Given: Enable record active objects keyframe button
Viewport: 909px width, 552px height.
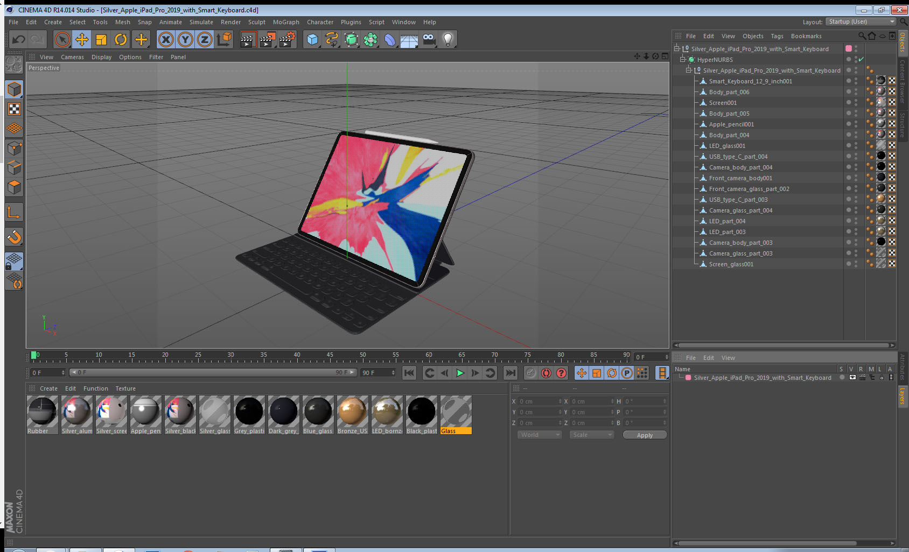Looking at the screenshot, I should pos(531,373).
